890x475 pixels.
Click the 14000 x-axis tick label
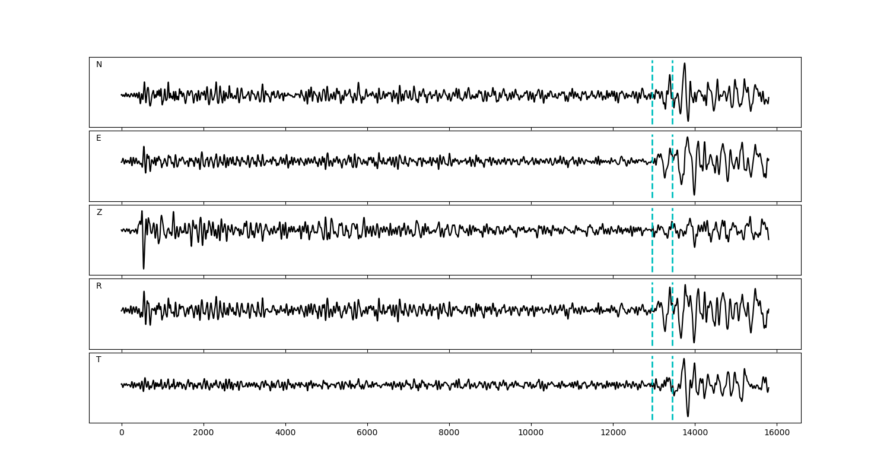695,433
